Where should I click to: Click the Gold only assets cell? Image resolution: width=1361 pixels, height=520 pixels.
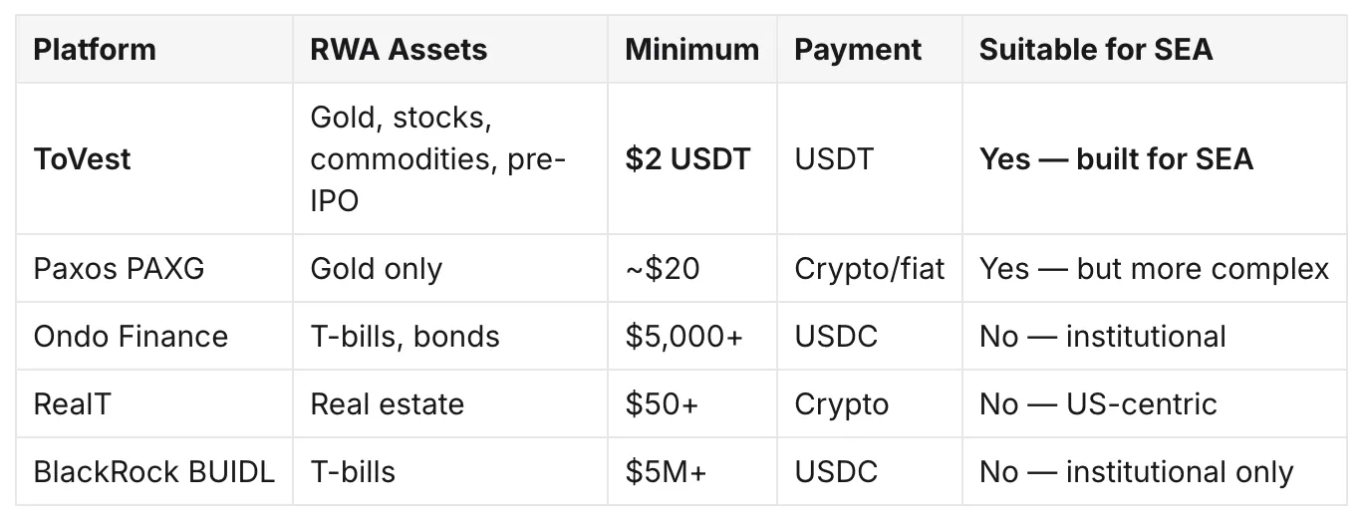377,270
